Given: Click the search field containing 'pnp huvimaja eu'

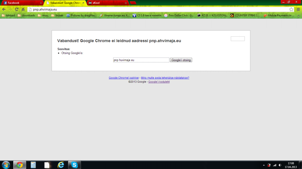Looking at the screenshot, I should [x=141, y=60].
